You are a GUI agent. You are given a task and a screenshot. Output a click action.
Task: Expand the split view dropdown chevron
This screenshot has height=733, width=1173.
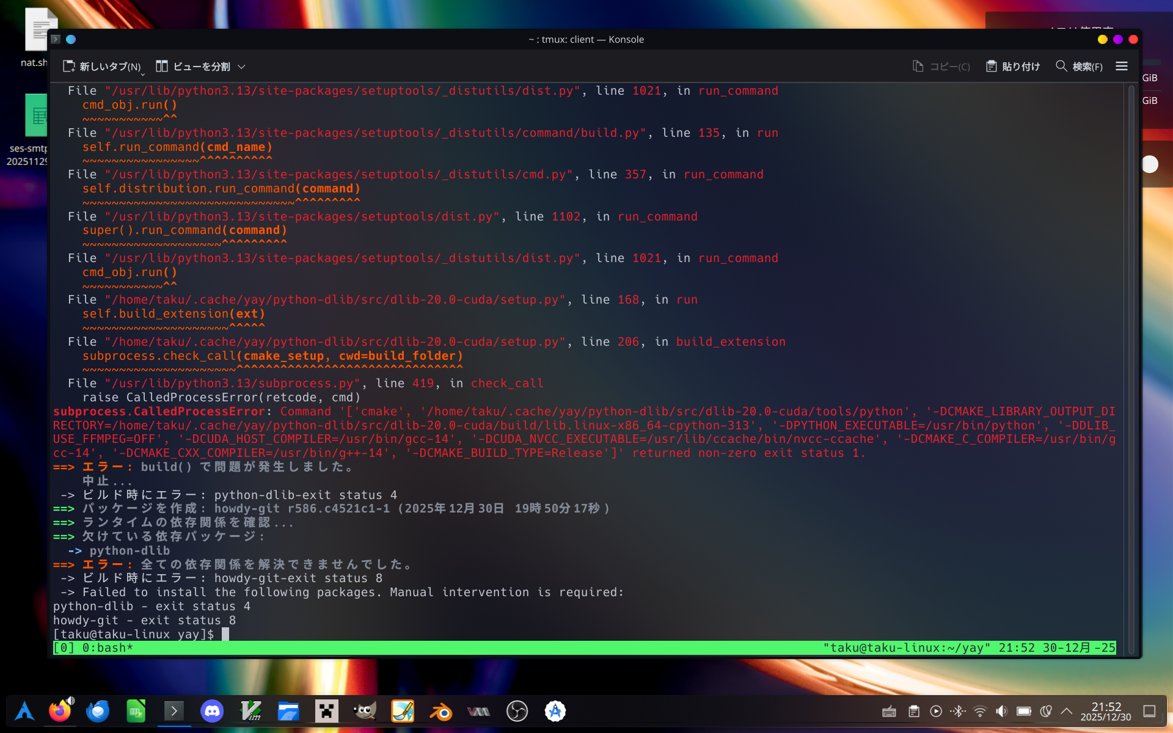pos(241,67)
